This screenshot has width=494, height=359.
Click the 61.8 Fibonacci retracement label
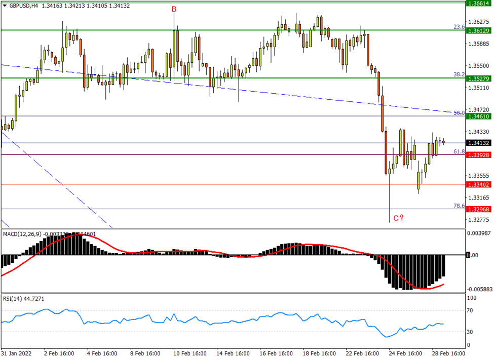[459, 151]
